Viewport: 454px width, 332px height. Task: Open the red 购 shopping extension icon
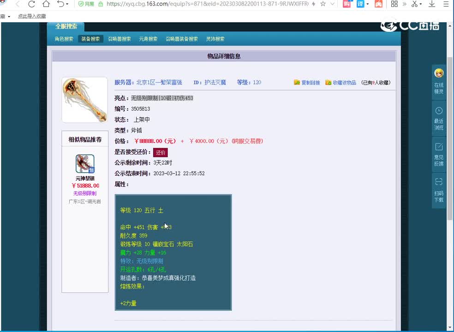click(x=346, y=4)
